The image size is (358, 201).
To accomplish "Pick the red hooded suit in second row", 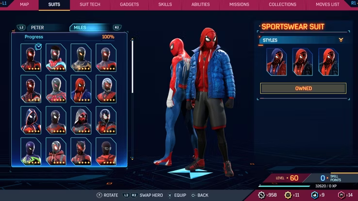I will click(x=81, y=89).
